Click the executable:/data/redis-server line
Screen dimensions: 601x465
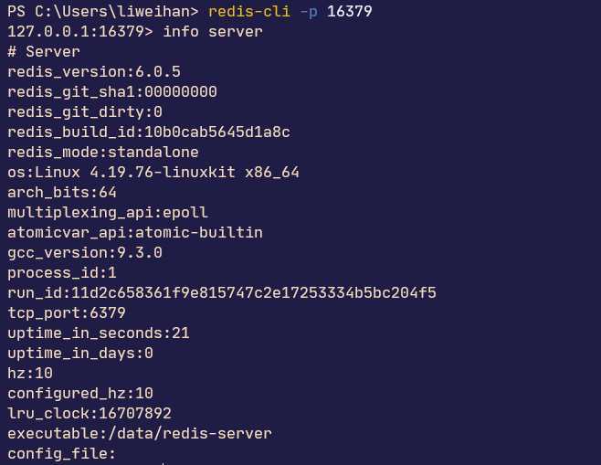pos(140,434)
